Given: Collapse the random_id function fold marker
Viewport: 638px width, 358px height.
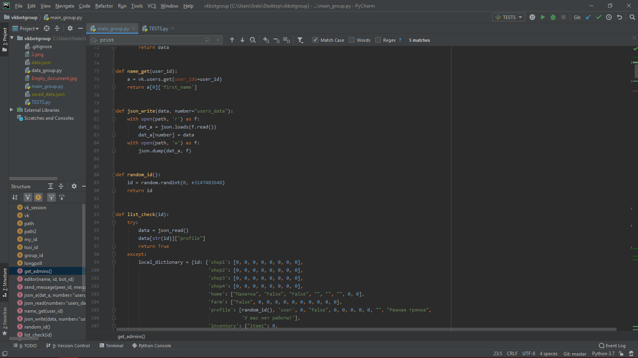Looking at the screenshot, I should [x=114, y=175].
